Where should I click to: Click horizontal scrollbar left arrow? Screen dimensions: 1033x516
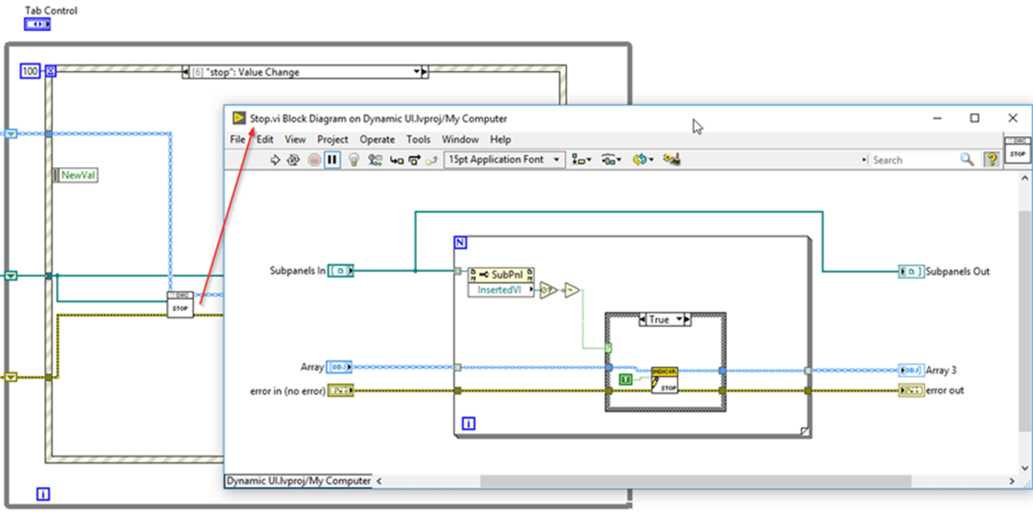[x=379, y=481]
